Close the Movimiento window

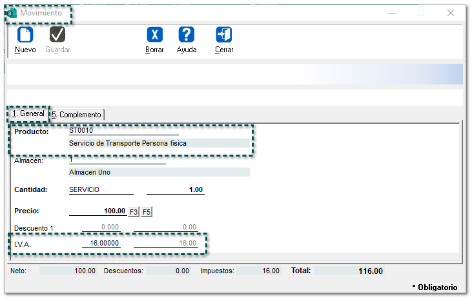[450, 14]
